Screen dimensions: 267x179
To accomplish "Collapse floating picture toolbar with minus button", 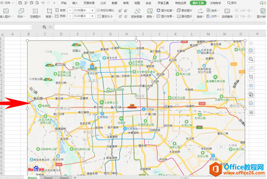I will [x=251, y=43].
